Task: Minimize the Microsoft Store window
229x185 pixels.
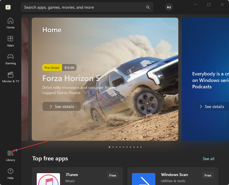Action: point(195,5)
